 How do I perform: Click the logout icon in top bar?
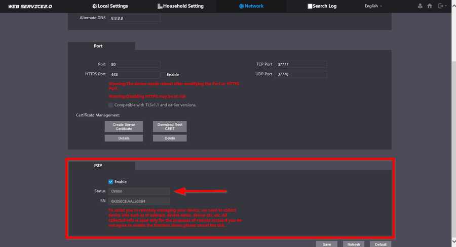coord(441,6)
